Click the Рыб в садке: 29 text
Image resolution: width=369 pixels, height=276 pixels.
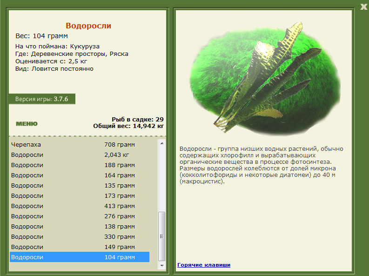point(138,119)
